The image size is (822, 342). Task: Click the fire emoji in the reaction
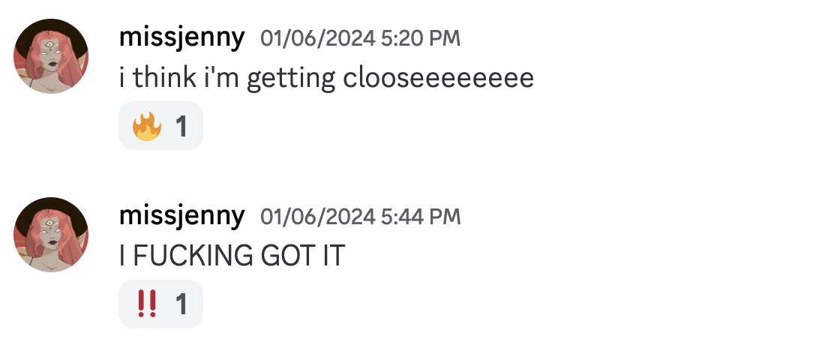click(x=147, y=126)
